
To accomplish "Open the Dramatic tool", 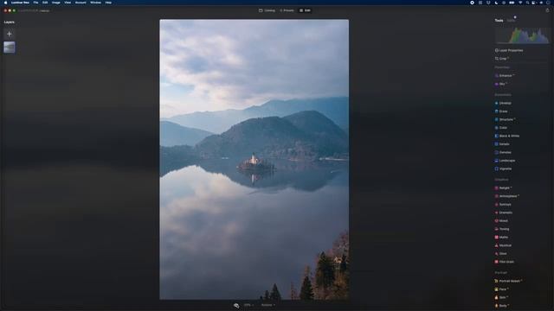I will (x=504, y=213).
